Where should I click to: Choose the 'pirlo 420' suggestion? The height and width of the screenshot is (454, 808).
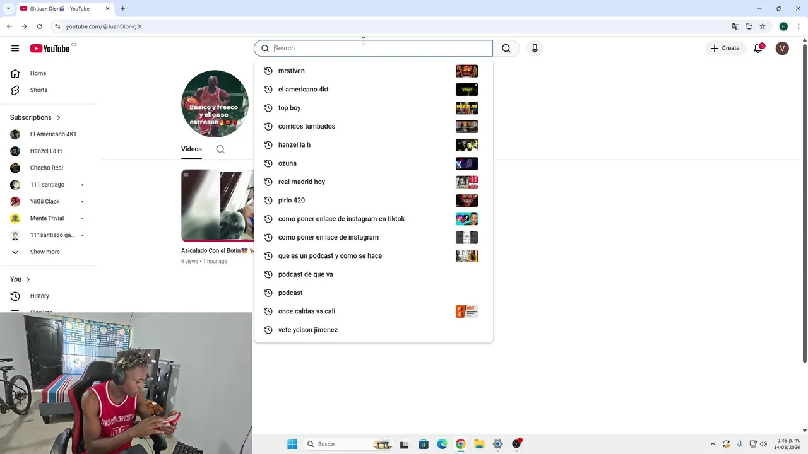pos(373,201)
